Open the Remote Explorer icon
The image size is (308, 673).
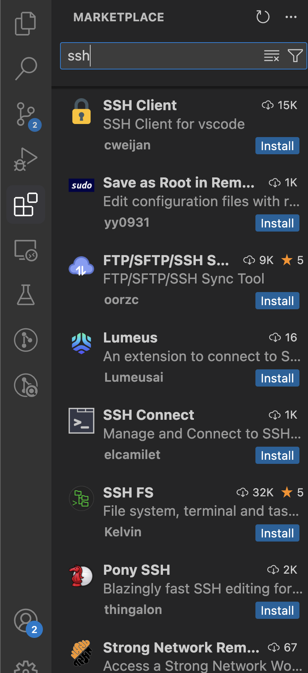[x=26, y=250]
